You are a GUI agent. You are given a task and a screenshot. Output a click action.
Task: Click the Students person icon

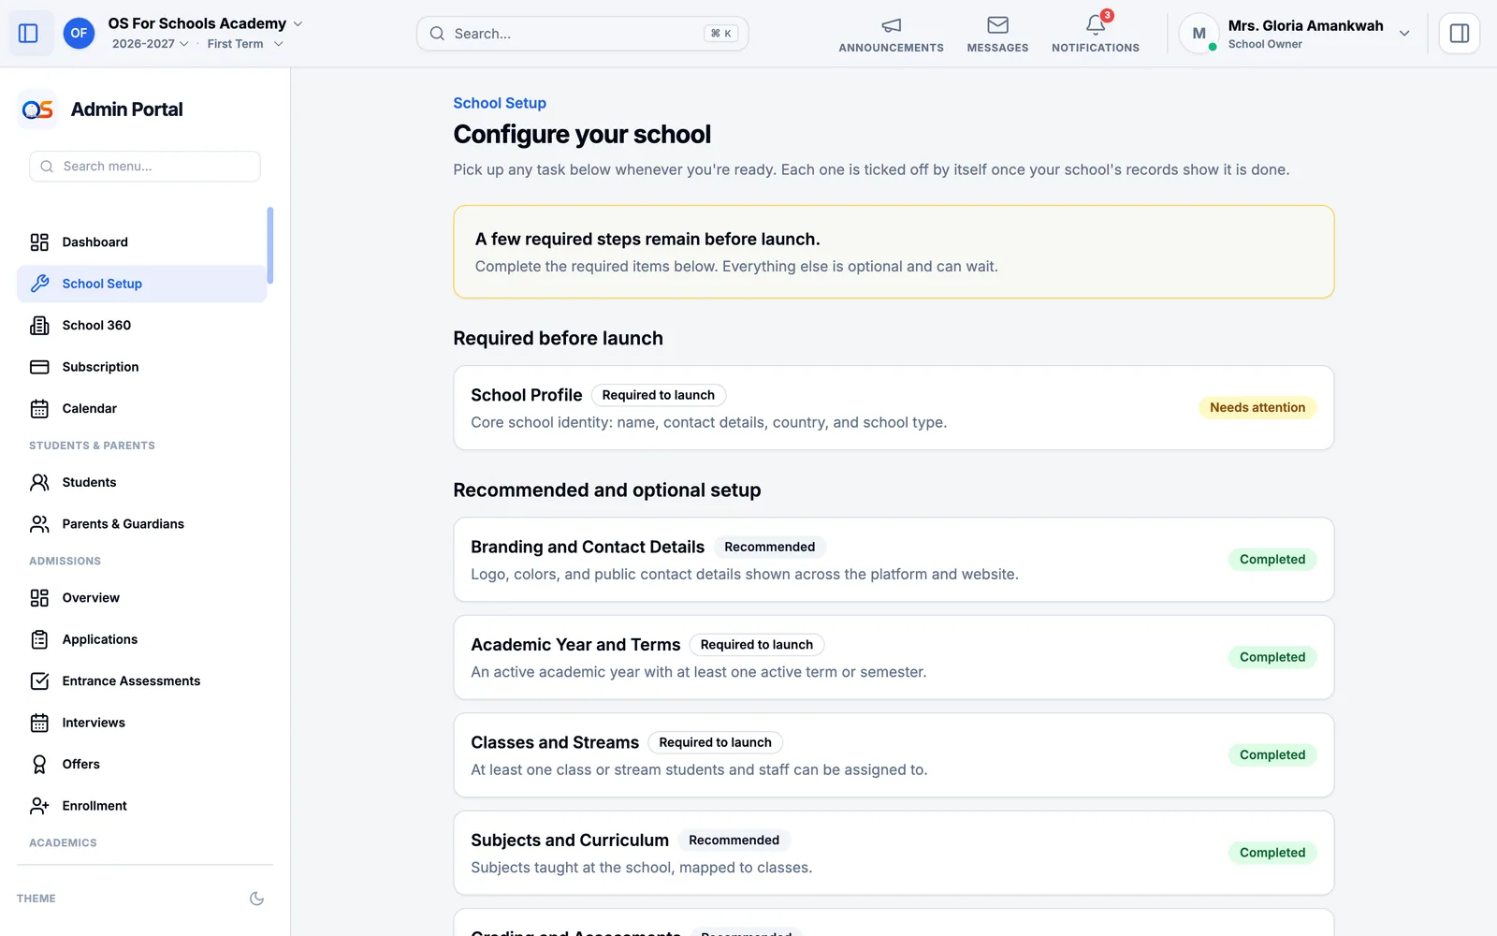pyautogui.click(x=39, y=483)
